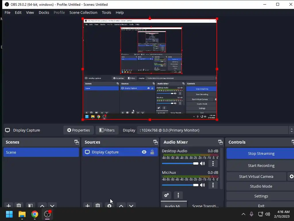Click the Desktop Audio 0.0 dB value
The width and height of the screenshot is (294, 221).
tap(213, 151)
